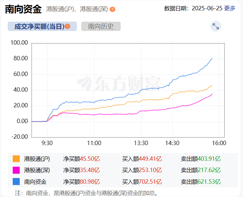This screenshot has height=197, width=243.
Task: Select the 成交净买额(当日) tab
Action: 42,26
